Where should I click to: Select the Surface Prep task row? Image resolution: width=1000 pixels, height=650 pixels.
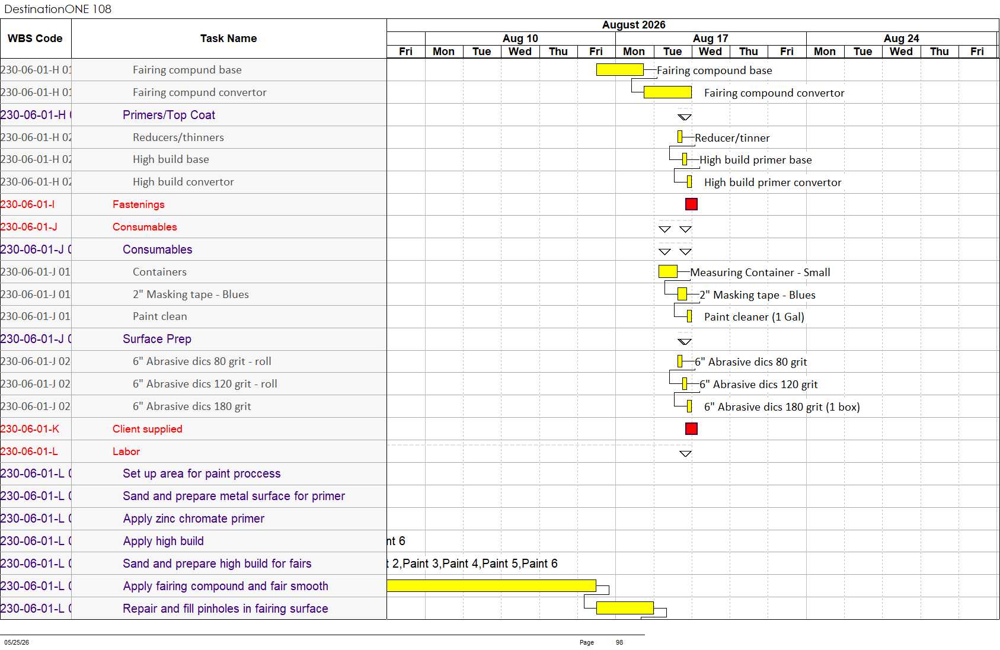(x=193, y=339)
